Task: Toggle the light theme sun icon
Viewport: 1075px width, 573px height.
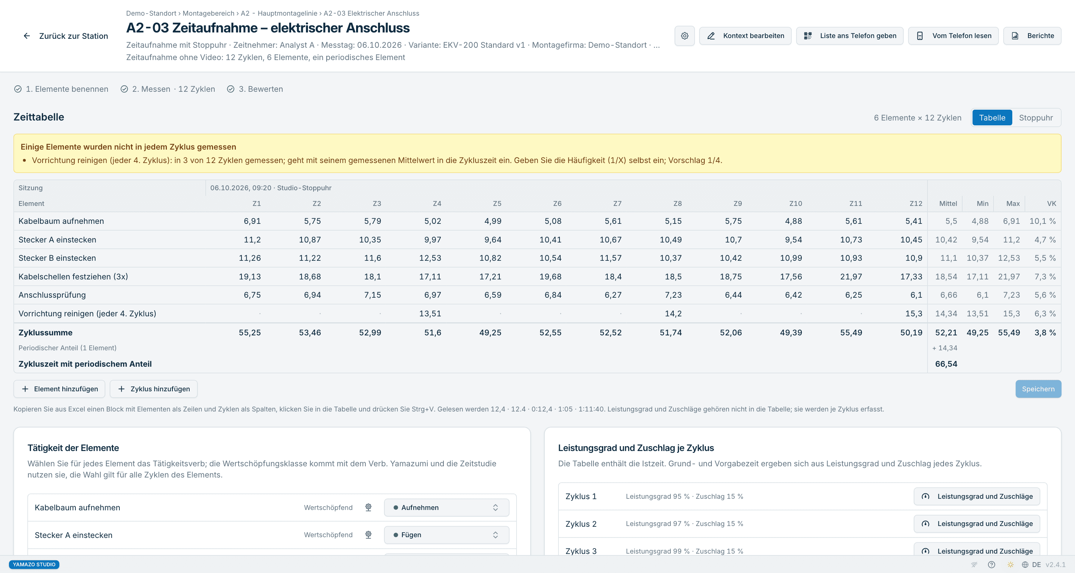Action: 1010,565
